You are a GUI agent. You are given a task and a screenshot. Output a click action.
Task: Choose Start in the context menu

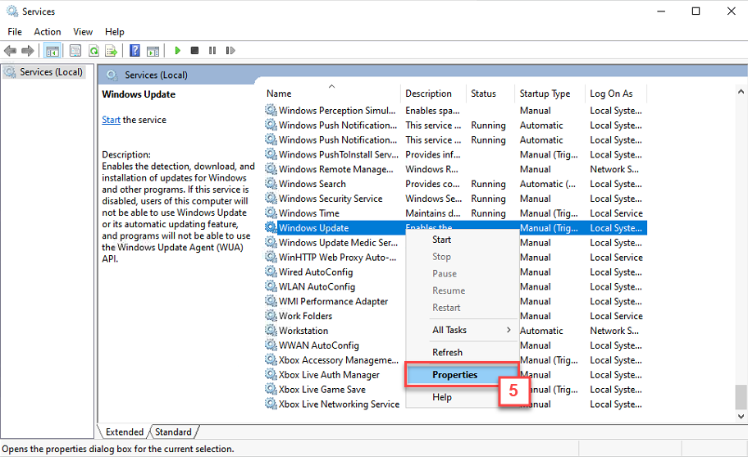(x=463, y=240)
